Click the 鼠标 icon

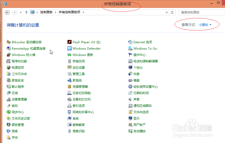coord(9,106)
